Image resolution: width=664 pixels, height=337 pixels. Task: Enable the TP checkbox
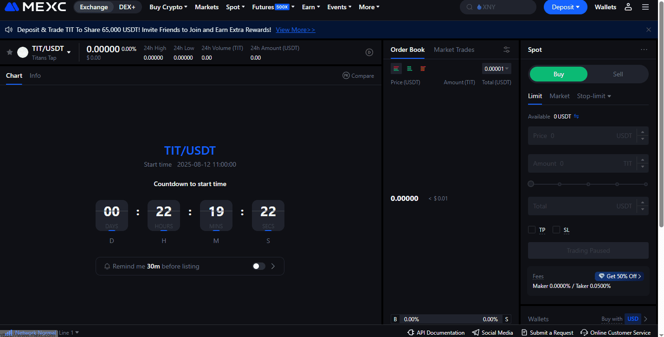coord(532,230)
